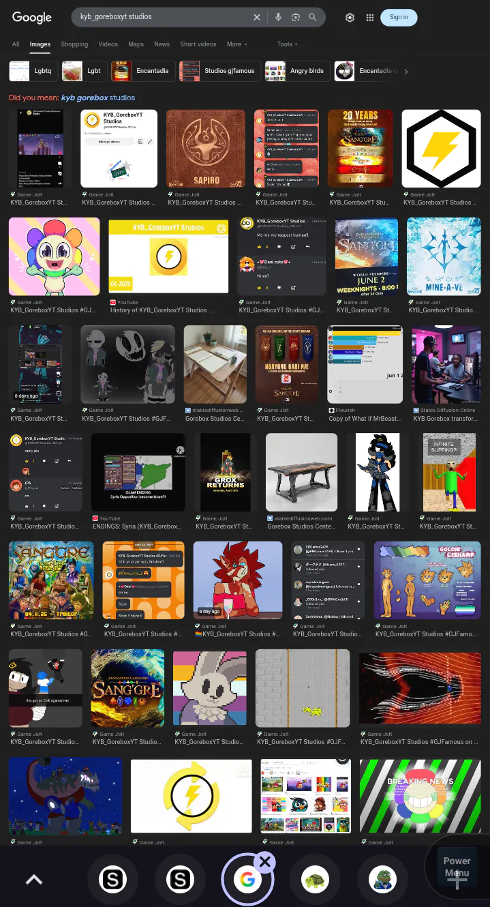Image resolution: width=490 pixels, height=907 pixels.
Task: Show next suggestion chips with arrow
Action: [406, 71]
